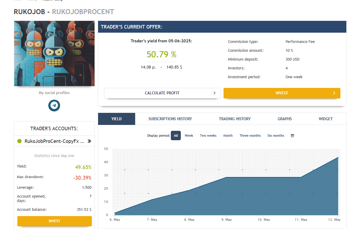Click the RukoJobProCent-CopyFx account name
Screen dimensions: 364x229
[54, 141]
